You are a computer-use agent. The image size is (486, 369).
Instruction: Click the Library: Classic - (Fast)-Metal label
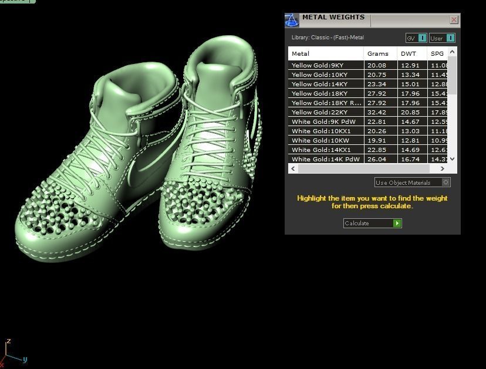(328, 38)
